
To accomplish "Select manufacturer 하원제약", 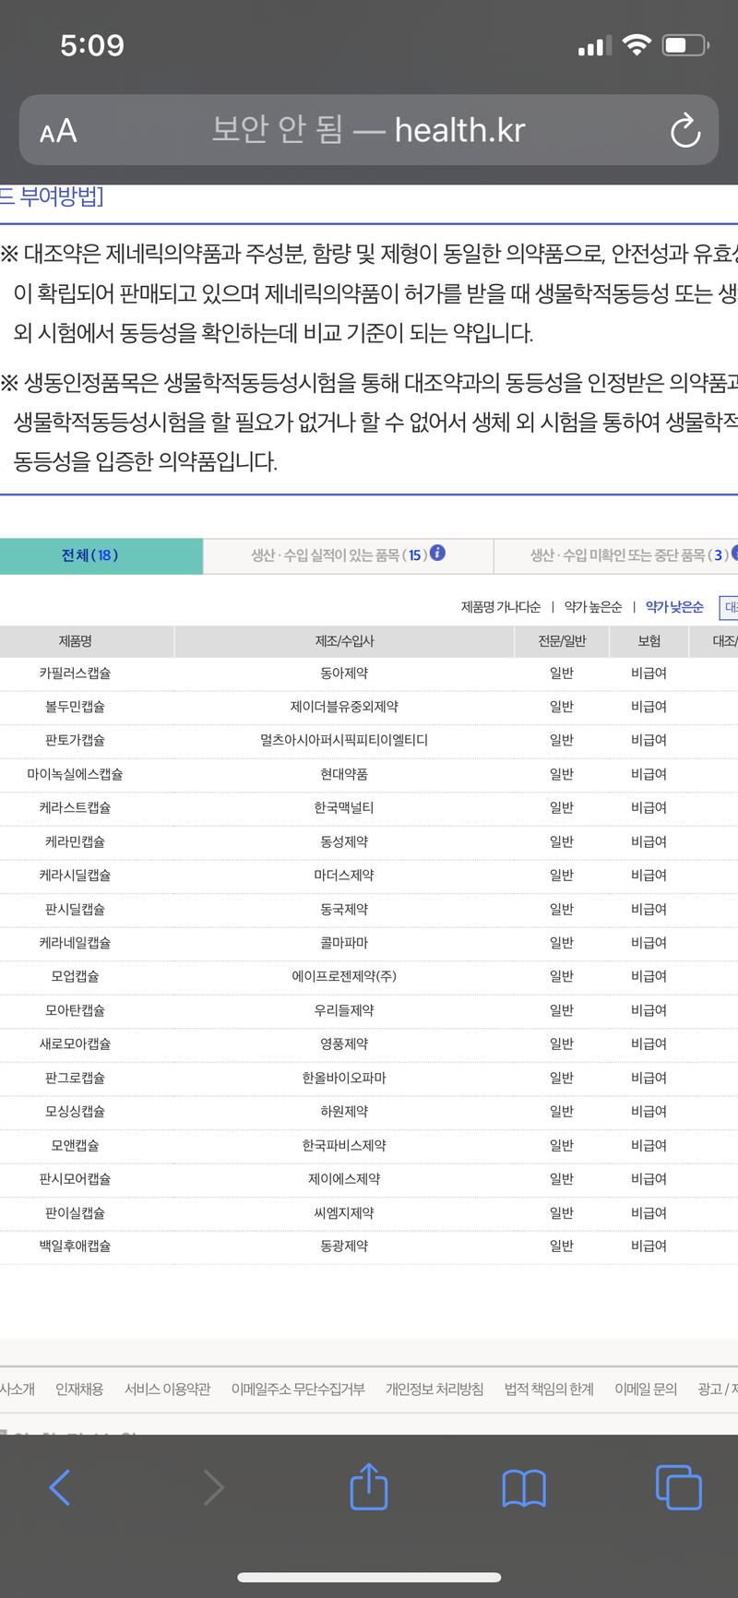I will click(344, 1112).
